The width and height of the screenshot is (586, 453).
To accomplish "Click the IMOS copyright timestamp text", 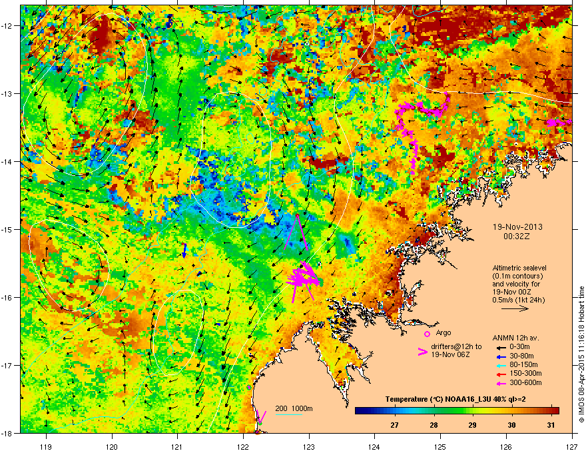I will point(581,354).
